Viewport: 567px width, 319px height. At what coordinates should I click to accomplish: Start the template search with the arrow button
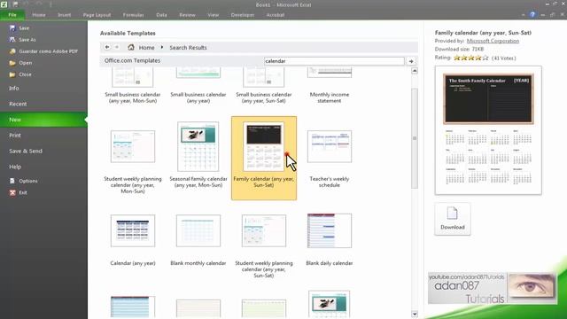click(x=411, y=61)
